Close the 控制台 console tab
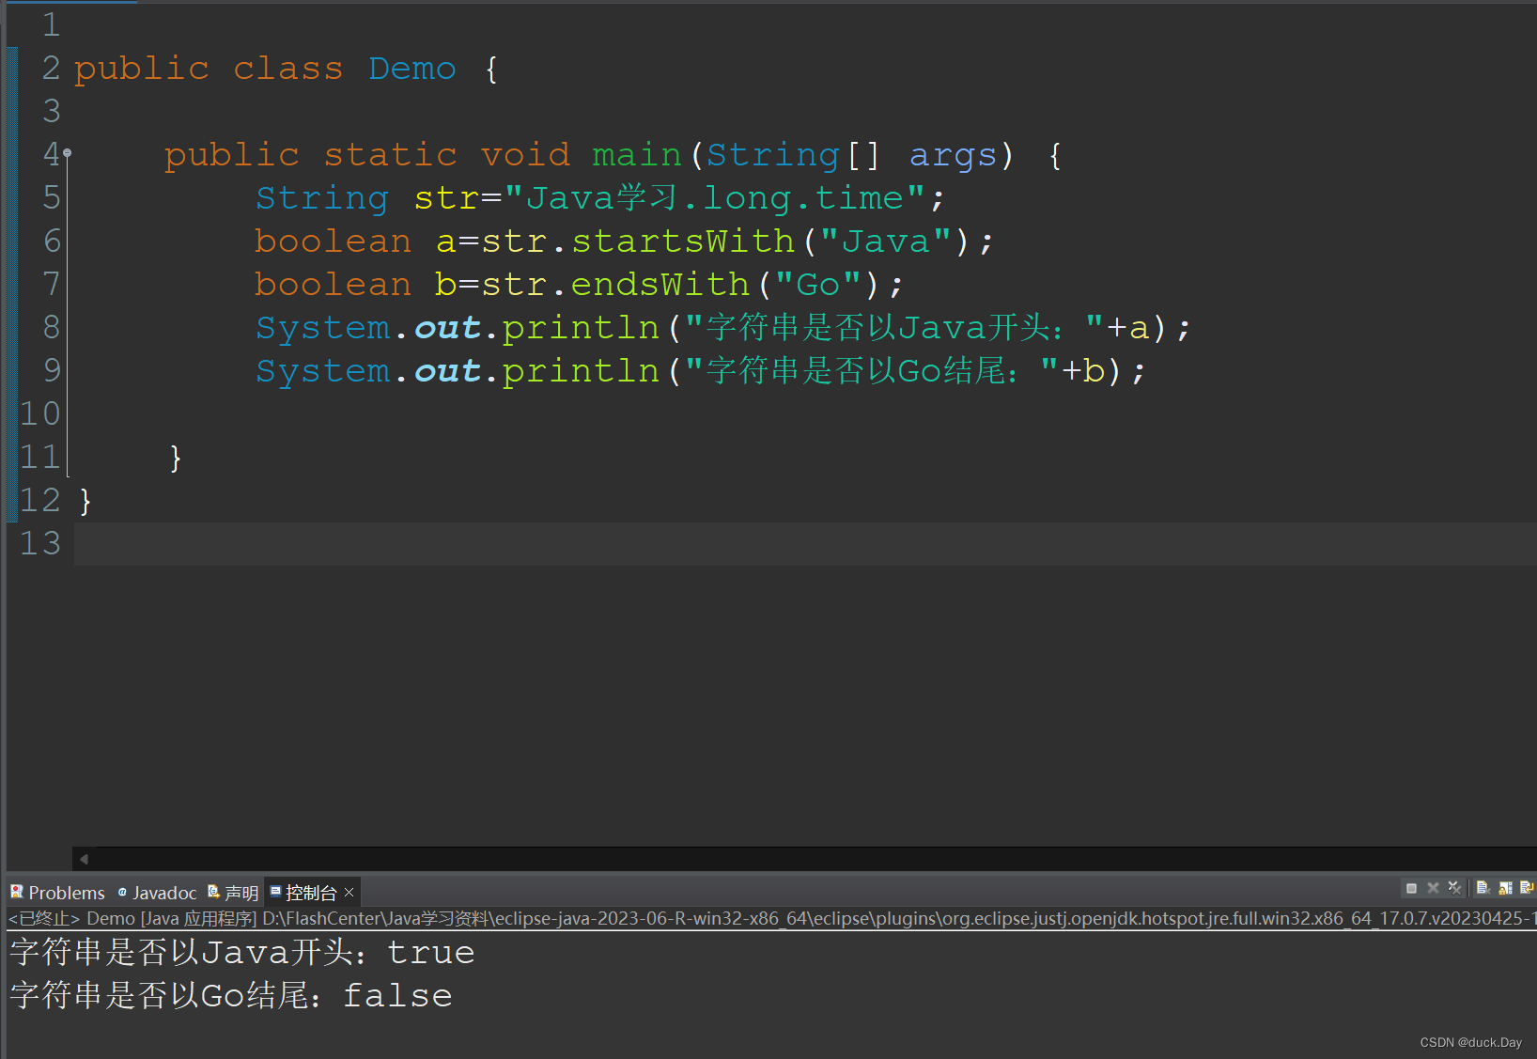 [x=349, y=891]
